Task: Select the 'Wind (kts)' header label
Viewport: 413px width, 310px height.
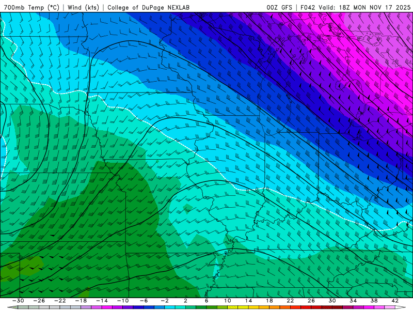Action: 83,7
